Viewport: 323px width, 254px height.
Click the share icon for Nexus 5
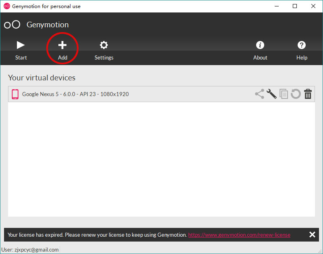(x=259, y=94)
